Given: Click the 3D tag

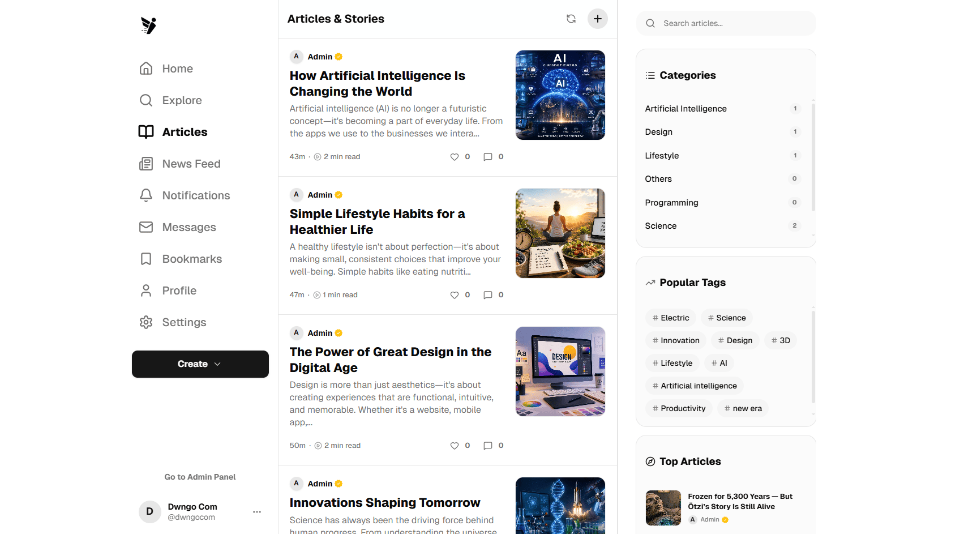Looking at the screenshot, I should [781, 340].
